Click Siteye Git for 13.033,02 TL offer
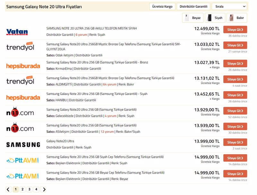 [x=235, y=45]
